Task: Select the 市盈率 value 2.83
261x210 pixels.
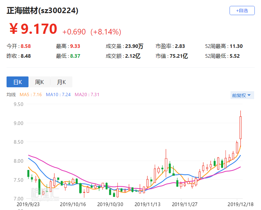Action: pos(180,46)
